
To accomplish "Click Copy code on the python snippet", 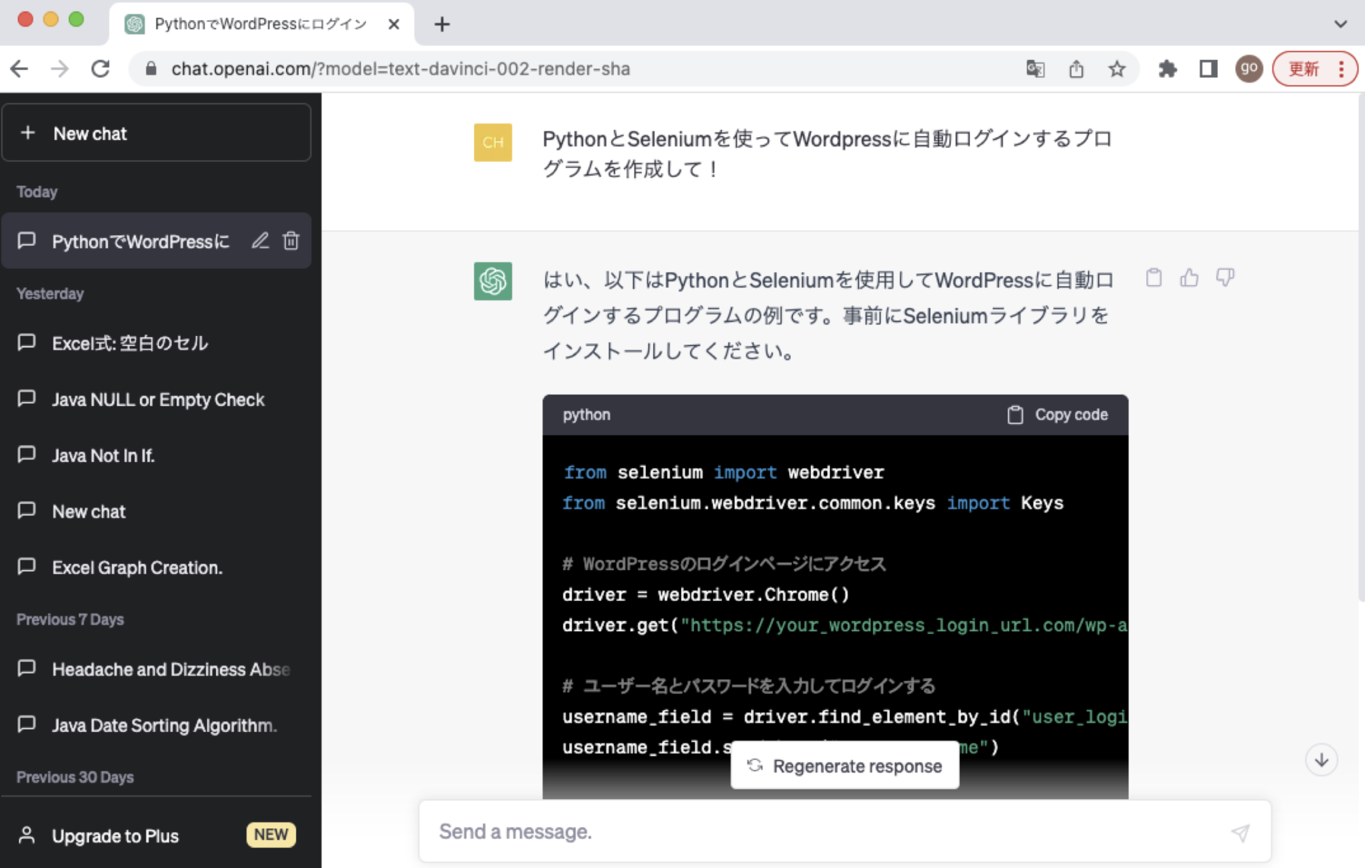I will (x=1059, y=414).
